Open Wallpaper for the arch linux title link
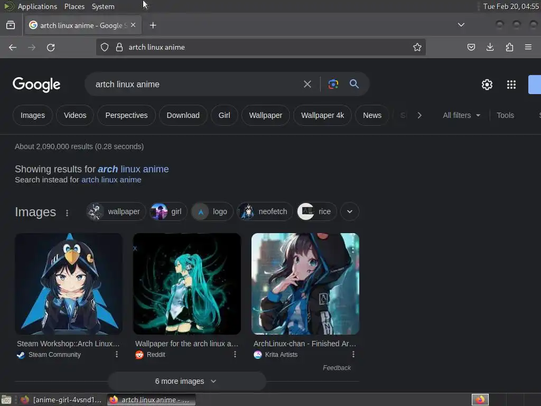Image resolution: width=541 pixels, height=406 pixels. [186, 344]
